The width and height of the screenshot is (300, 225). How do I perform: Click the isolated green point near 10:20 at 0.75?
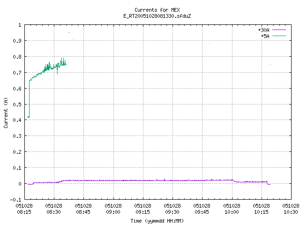pos(270,65)
